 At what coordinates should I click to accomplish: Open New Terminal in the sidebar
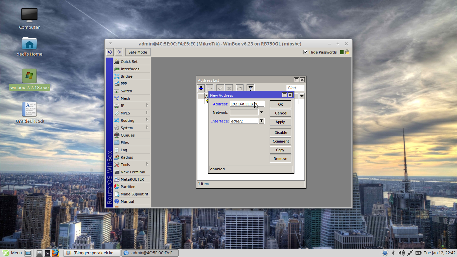click(132, 172)
